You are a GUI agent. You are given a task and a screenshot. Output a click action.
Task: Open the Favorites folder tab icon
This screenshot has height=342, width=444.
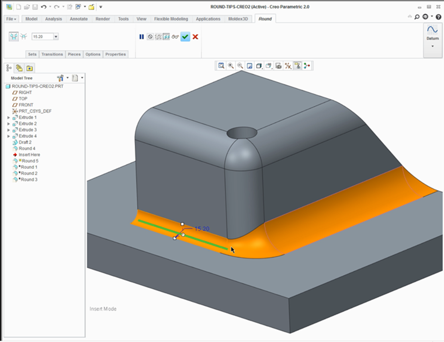pos(30,68)
